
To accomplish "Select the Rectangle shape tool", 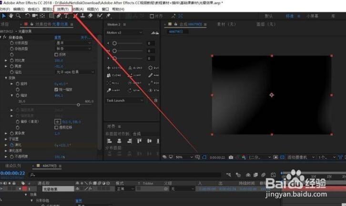I will point(51,16).
